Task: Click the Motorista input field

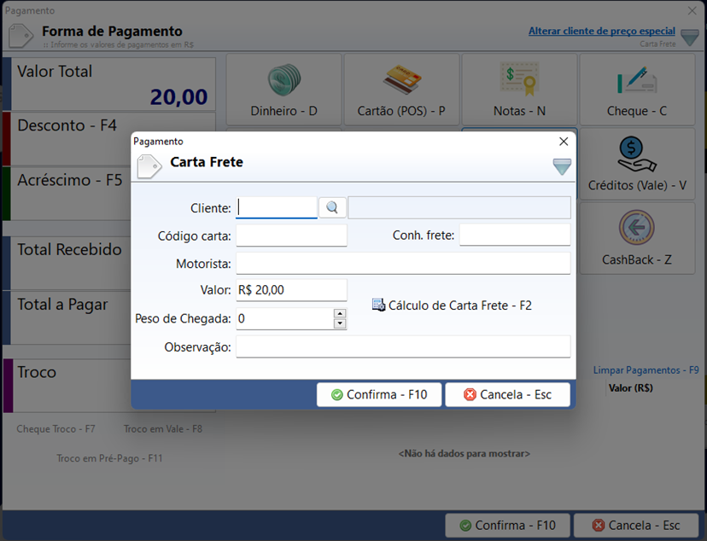Action: coord(403,263)
